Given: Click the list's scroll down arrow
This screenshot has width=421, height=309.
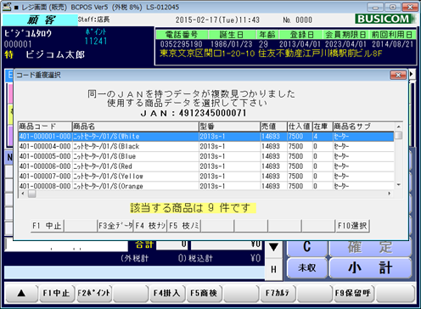Looking at the screenshot, I should pos(398,185).
